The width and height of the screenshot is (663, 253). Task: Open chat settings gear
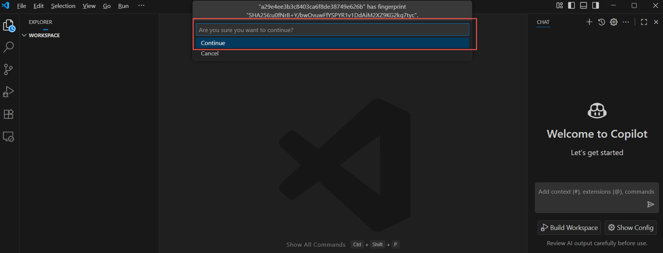pyautogui.click(x=613, y=22)
